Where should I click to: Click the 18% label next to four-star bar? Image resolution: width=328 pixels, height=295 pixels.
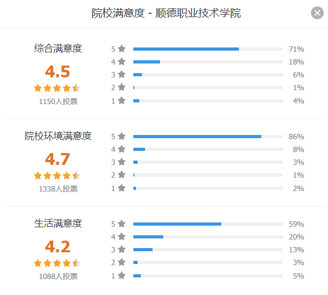click(x=297, y=62)
